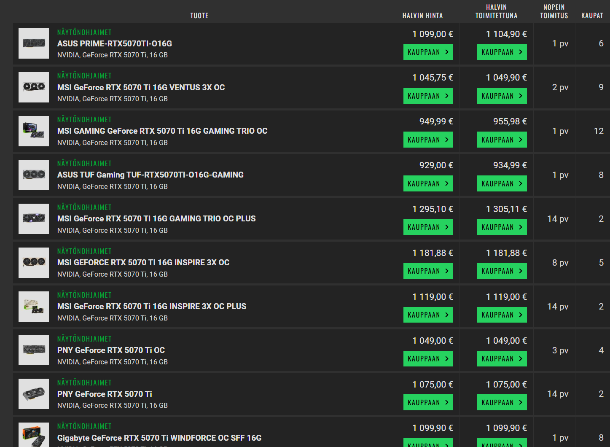Open MSI GeForce RTX 5070 Ti 16G VENTUS 3X OC link

(141, 87)
